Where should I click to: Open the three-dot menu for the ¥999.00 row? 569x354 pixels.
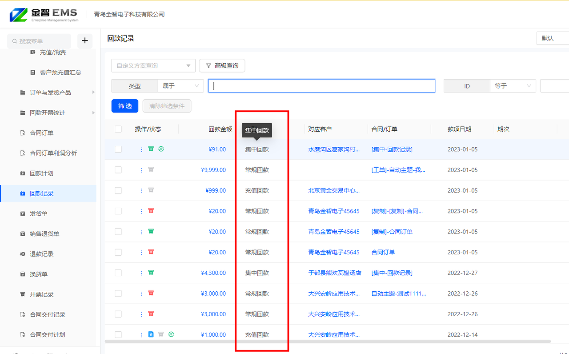[142, 190]
